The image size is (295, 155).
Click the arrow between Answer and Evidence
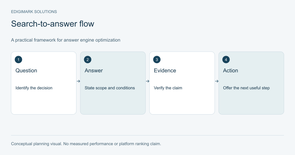tap(148, 81)
